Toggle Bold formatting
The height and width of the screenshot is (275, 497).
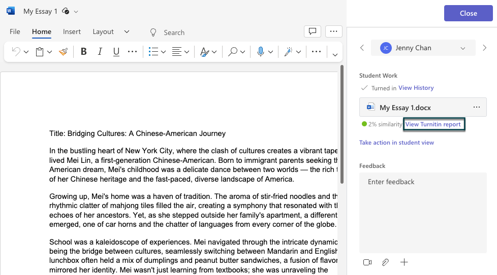pyautogui.click(x=84, y=51)
